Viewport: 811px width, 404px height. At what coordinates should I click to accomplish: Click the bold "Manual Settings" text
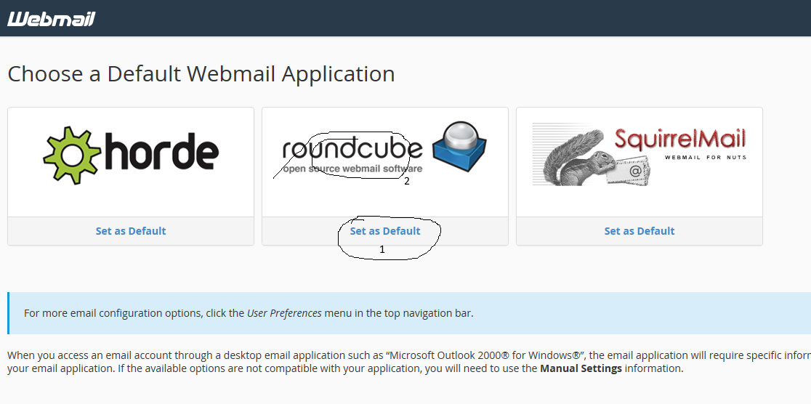pyautogui.click(x=581, y=368)
